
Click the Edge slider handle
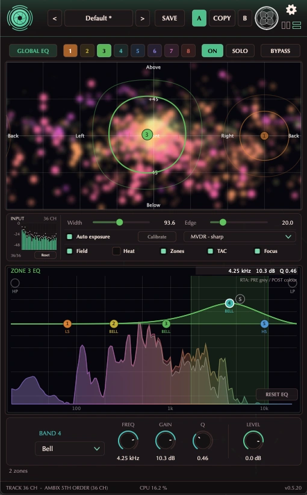[223, 222]
